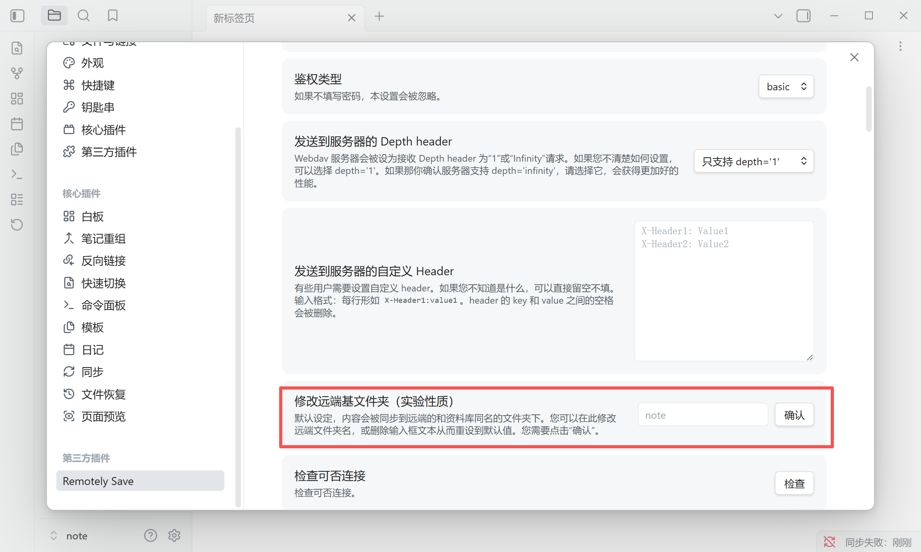Open today's daily note calendar icon

tap(17, 124)
